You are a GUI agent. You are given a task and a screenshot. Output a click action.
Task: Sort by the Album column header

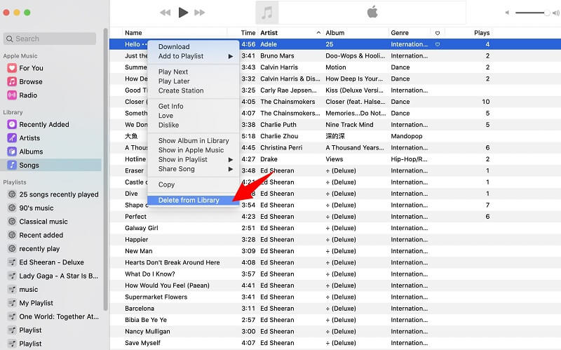click(x=335, y=32)
